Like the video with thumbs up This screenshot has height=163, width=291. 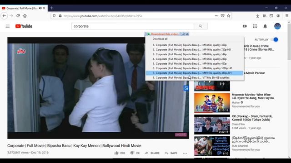(116, 153)
